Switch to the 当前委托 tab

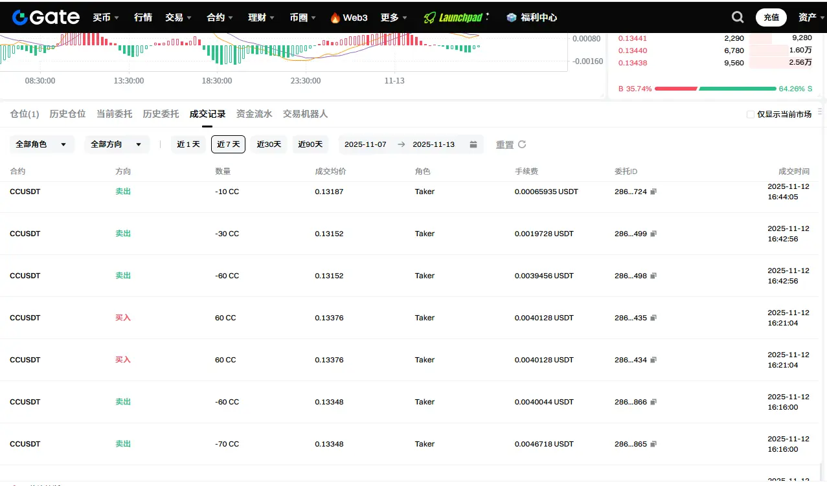[114, 114]
